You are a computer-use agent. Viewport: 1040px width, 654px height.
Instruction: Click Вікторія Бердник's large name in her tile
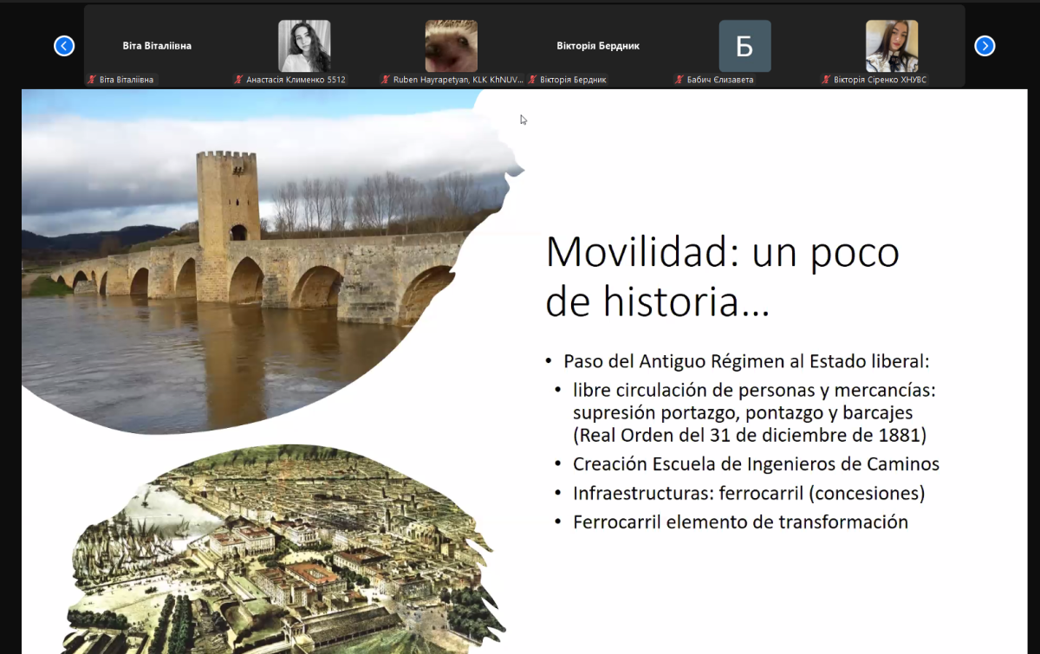598,46
